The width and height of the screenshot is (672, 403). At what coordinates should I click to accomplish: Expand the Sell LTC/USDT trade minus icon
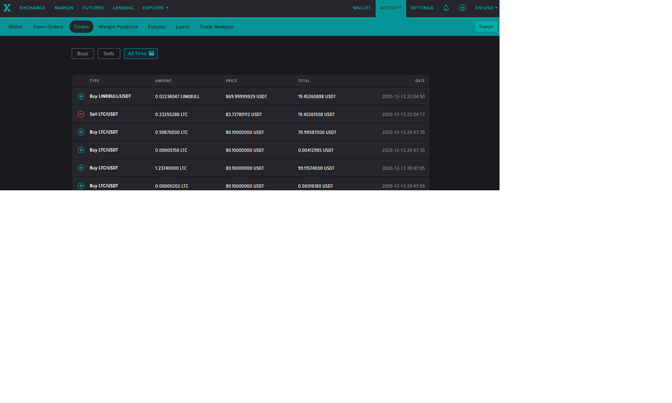[x=81, y=114]
